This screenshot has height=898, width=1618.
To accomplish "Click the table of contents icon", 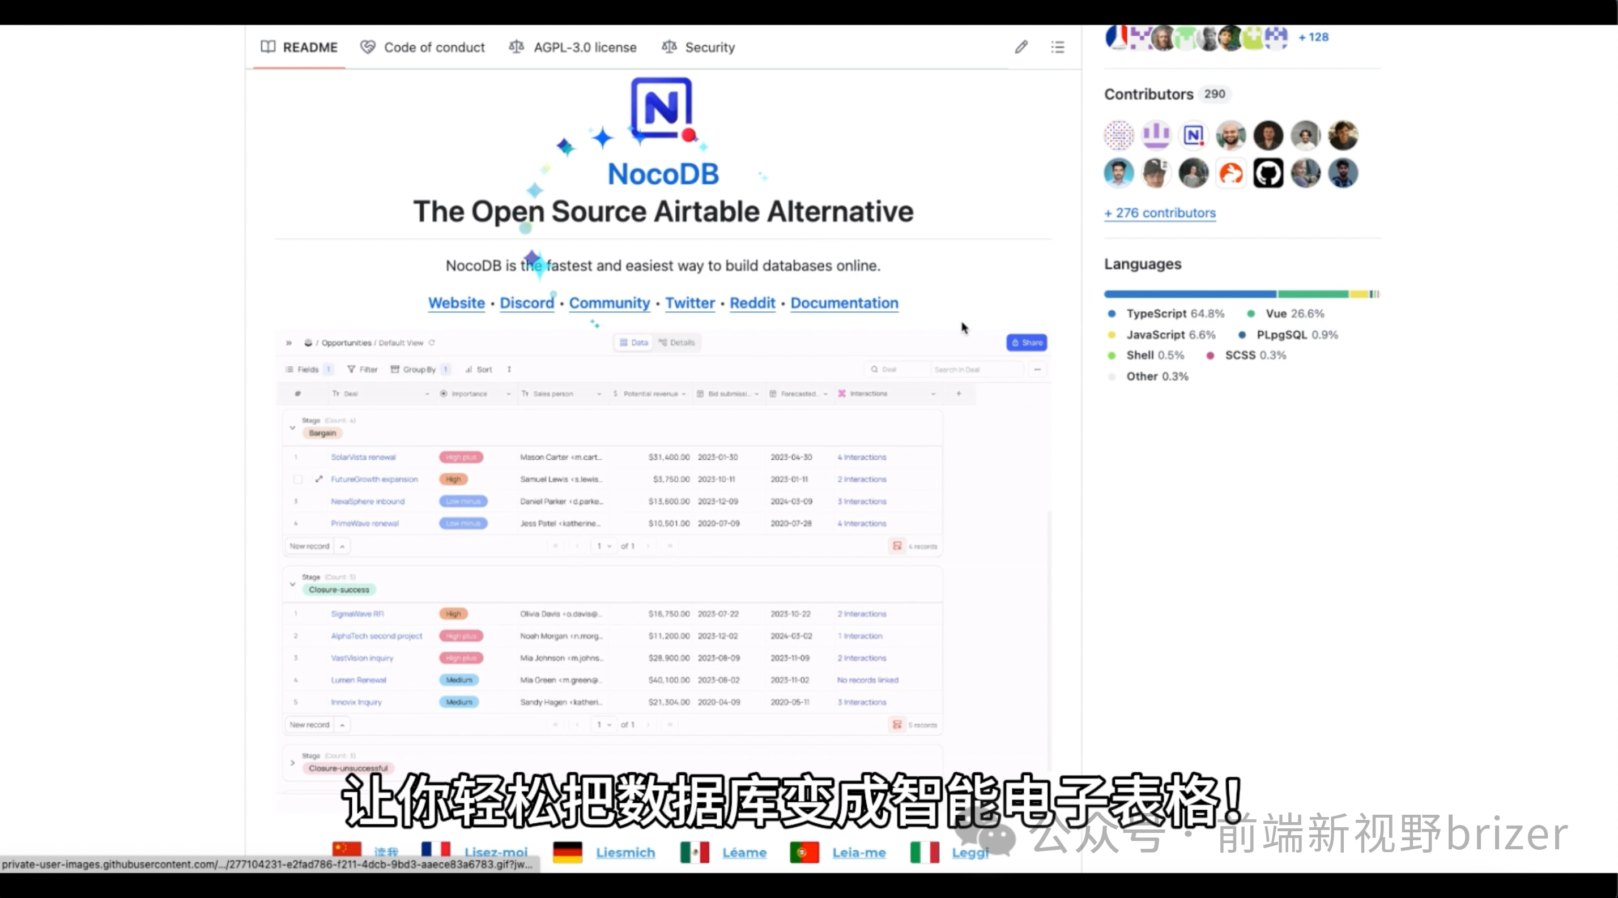I will coord(1057,46).
